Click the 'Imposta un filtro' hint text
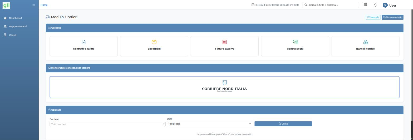 coord(225,134)
